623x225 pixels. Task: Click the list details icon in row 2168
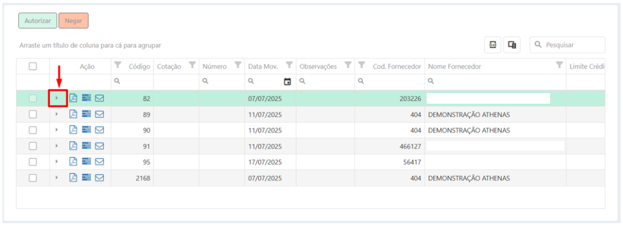(86, 178)
